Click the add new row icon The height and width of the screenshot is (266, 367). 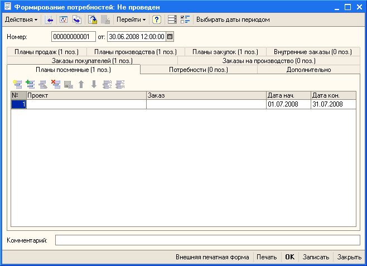coord(17,84)
